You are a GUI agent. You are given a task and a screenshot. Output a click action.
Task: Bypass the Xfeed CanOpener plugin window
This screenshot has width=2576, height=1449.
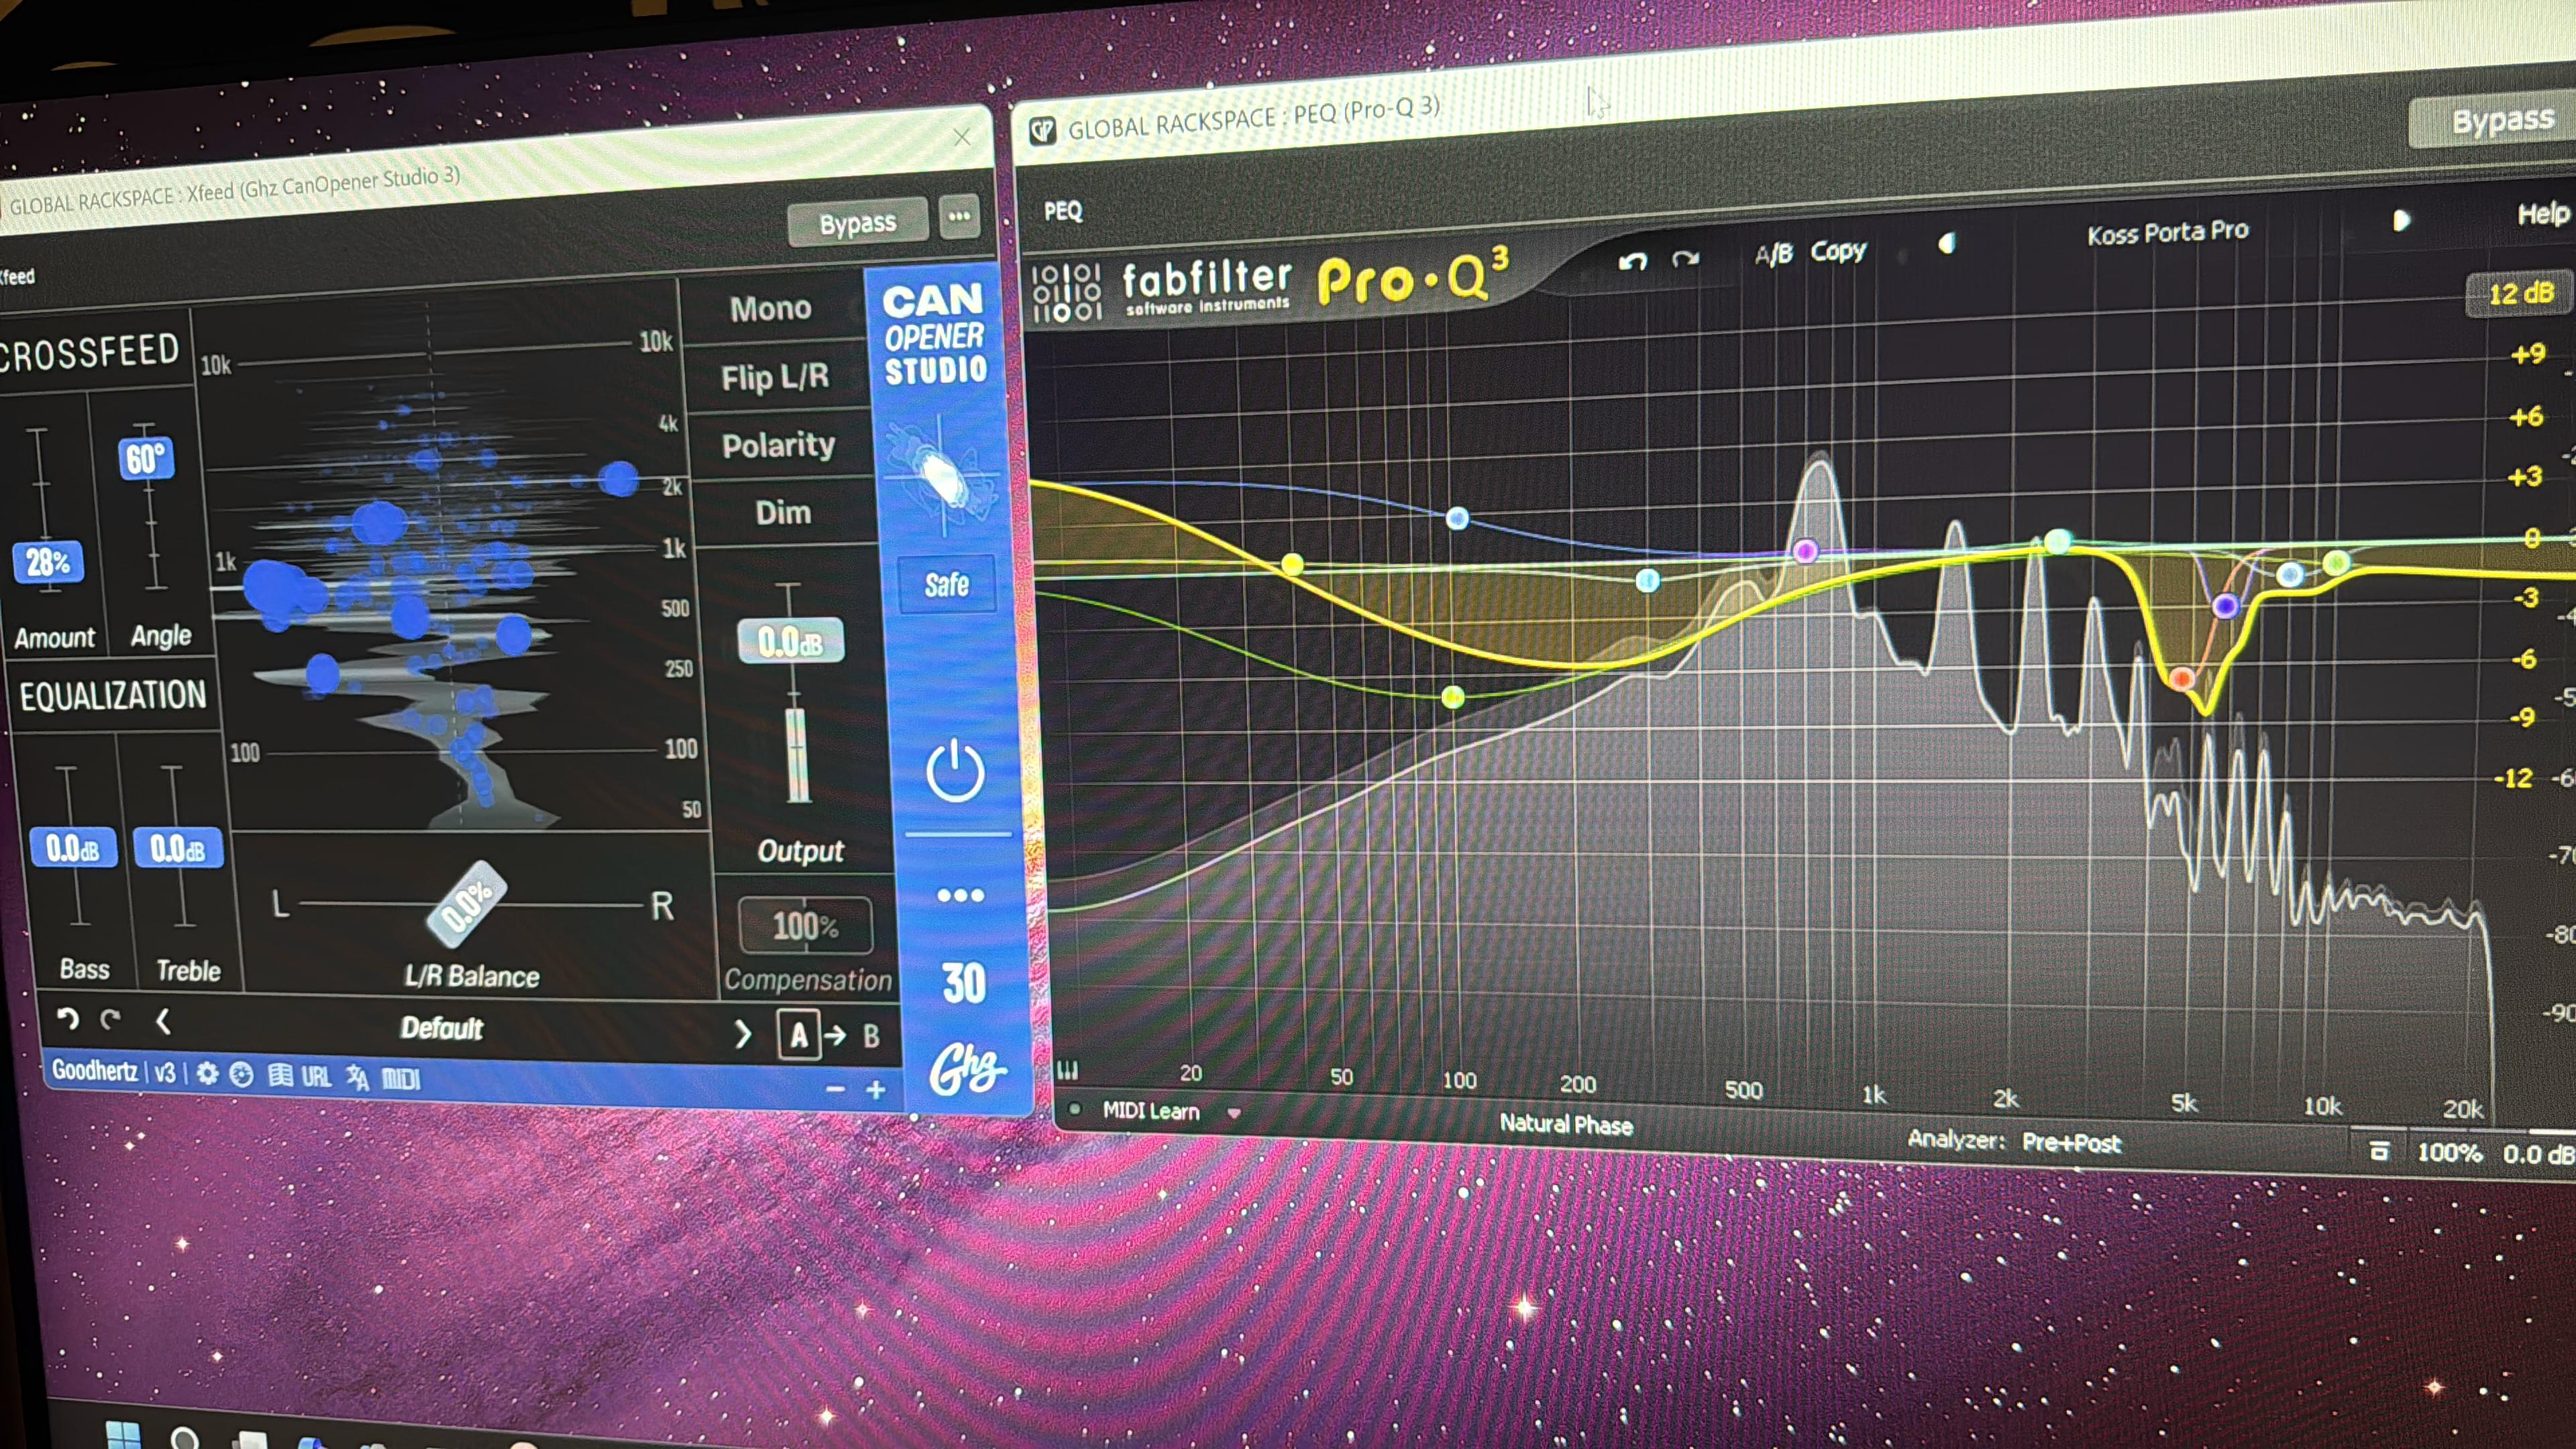pyautogui.click(x=857, y=223)
